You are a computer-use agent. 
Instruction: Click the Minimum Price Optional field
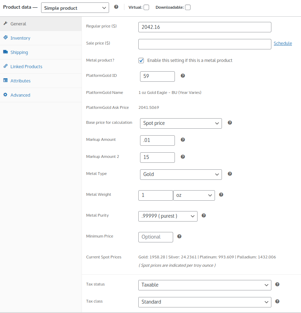156,237
